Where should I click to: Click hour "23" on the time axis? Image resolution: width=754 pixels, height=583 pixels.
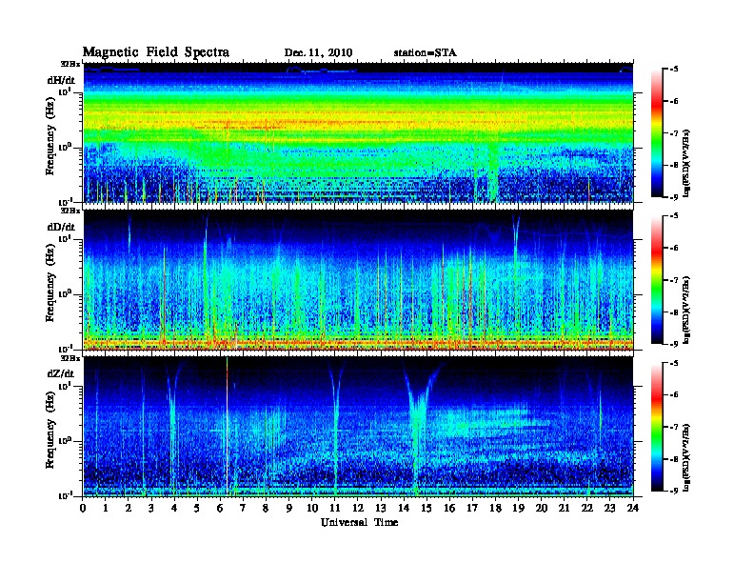click(609, 508)
